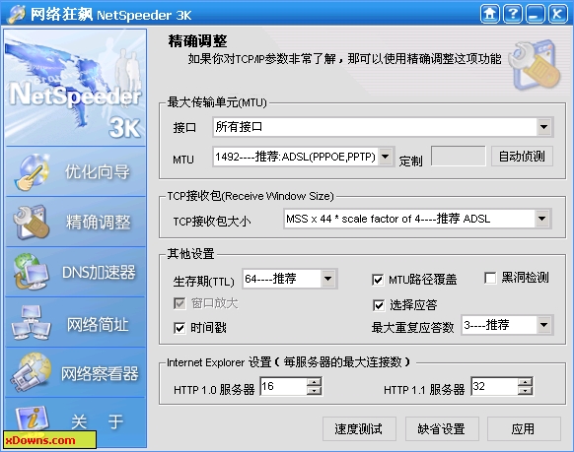Toggle the 选择应答 checkbox
Image resolution: width=574 pixels, height=452 pixels.
[379, 305]
